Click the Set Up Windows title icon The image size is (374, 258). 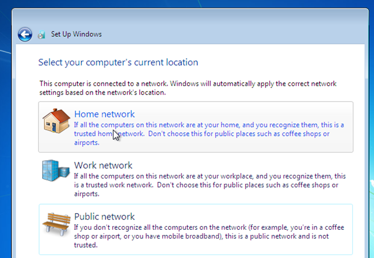[x=41, y=35]
